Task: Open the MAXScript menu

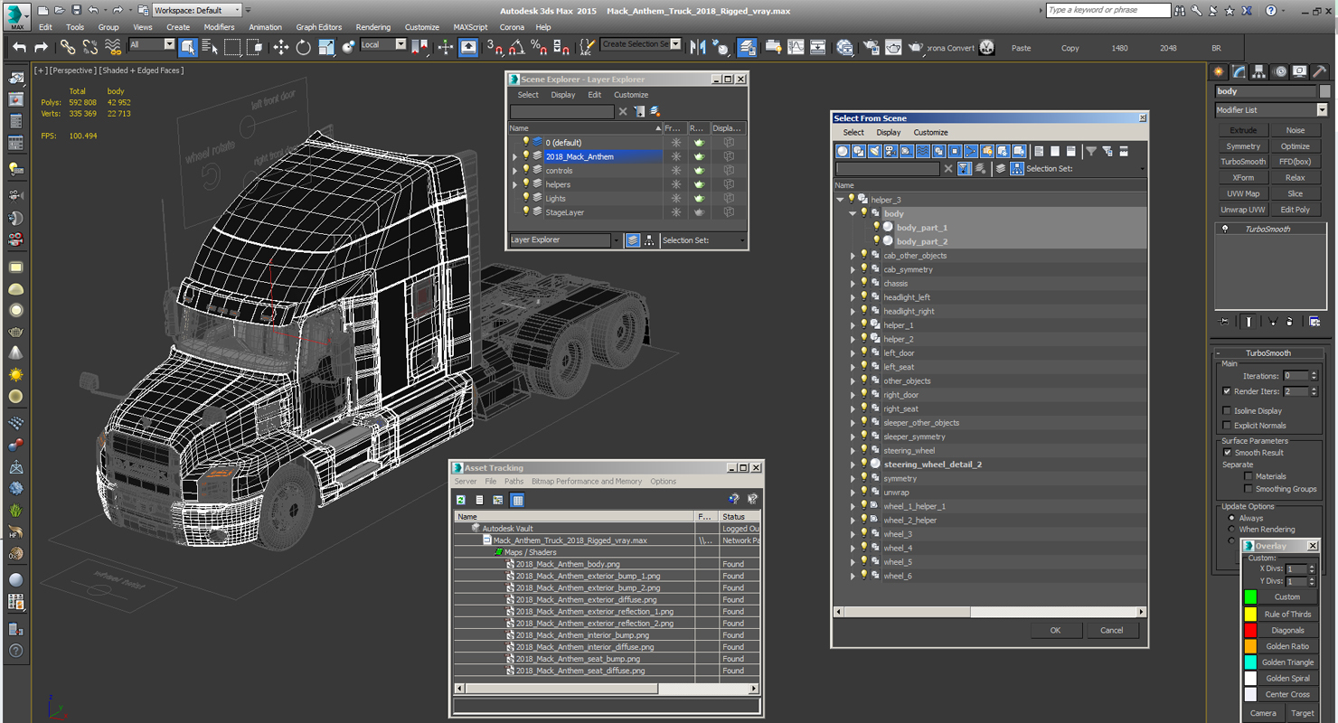Action: [470, 27]
